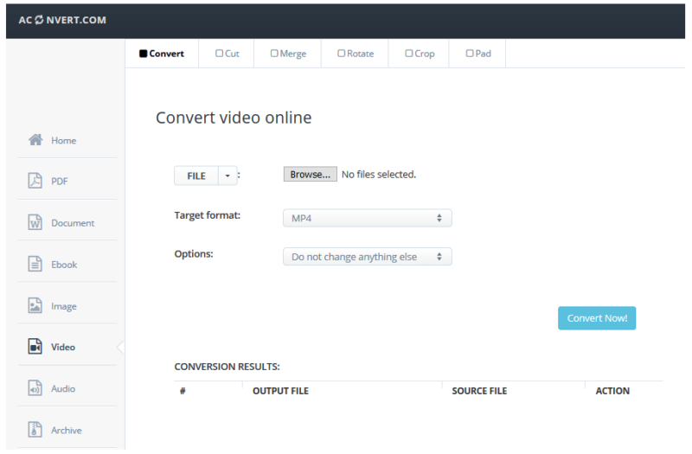Tick the Rotate checkbox square

[341, 54]
